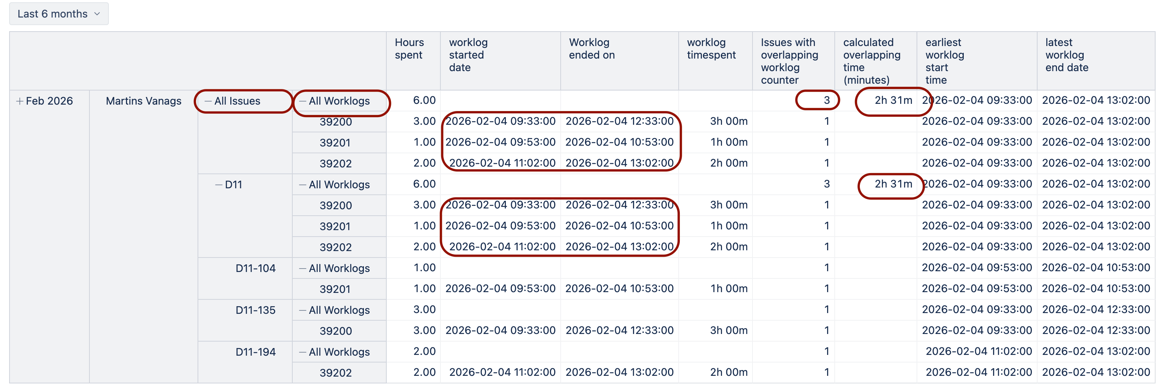Collapse All Worklogs for issue D11-135
The image size is (1167, 388).
[302, 310]
